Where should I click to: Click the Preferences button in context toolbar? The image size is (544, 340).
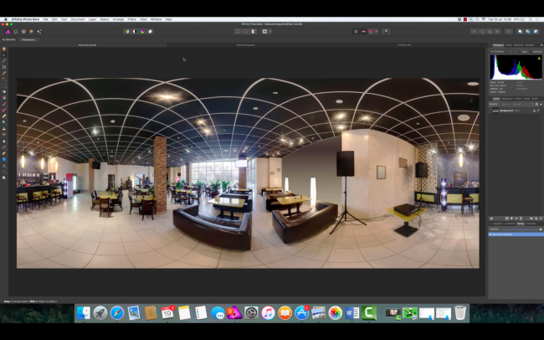point(28,39)
